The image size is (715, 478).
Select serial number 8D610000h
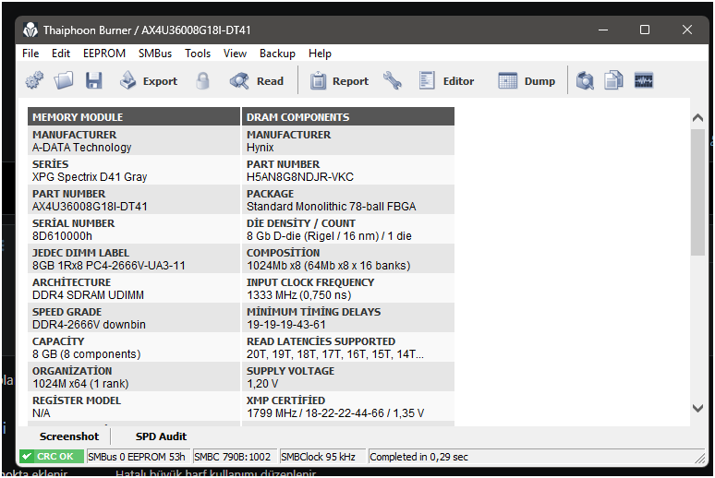coord(62,236)
